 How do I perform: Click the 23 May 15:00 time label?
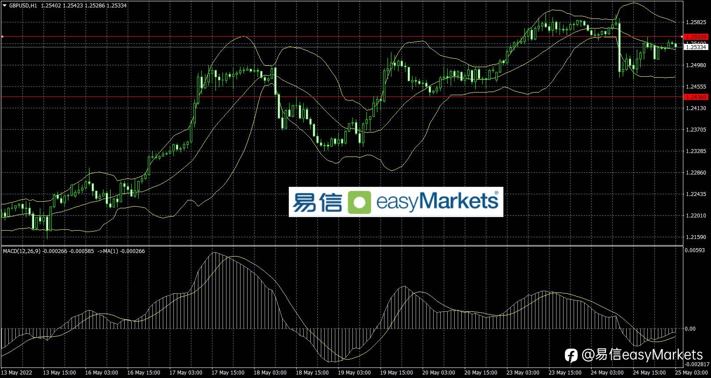point(565,373)
